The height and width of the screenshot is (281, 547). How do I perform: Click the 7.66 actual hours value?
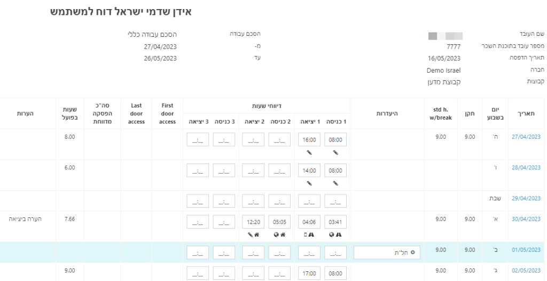tap(70, 219)
